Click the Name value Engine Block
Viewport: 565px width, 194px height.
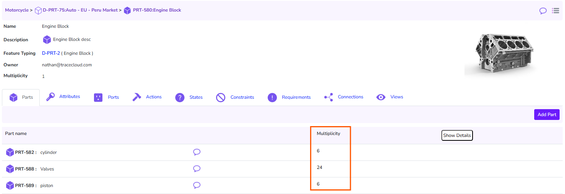pyautogui.click(x=55, y=26)
